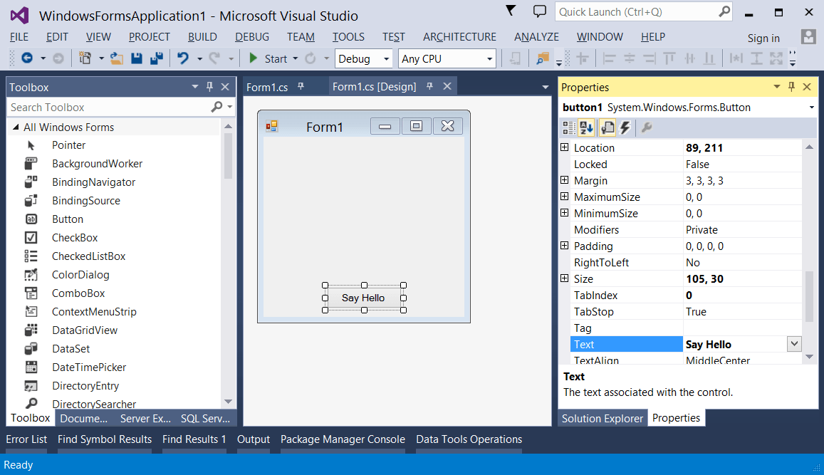This screenshot has width=824, height=475.
Task: Click the account avatar icon
Action: pyautogui.click(x=808, y=37)
